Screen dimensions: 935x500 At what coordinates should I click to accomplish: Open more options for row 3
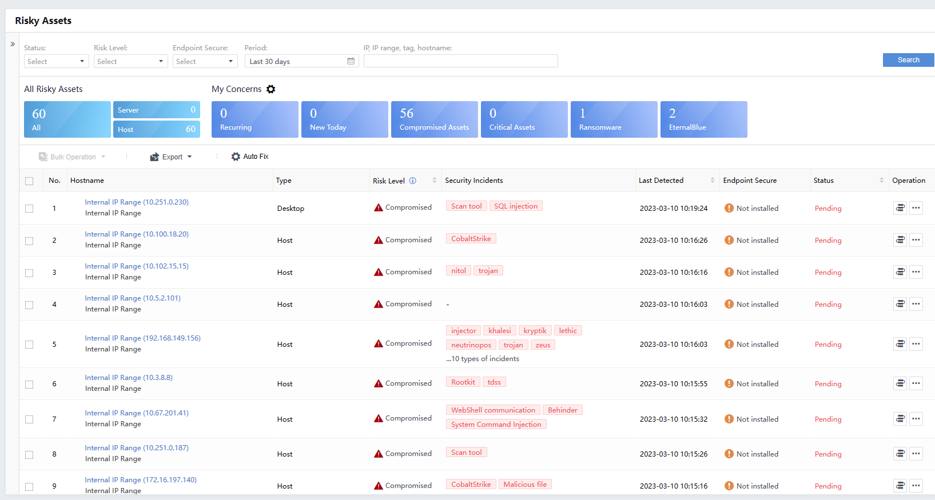(916, 272)
